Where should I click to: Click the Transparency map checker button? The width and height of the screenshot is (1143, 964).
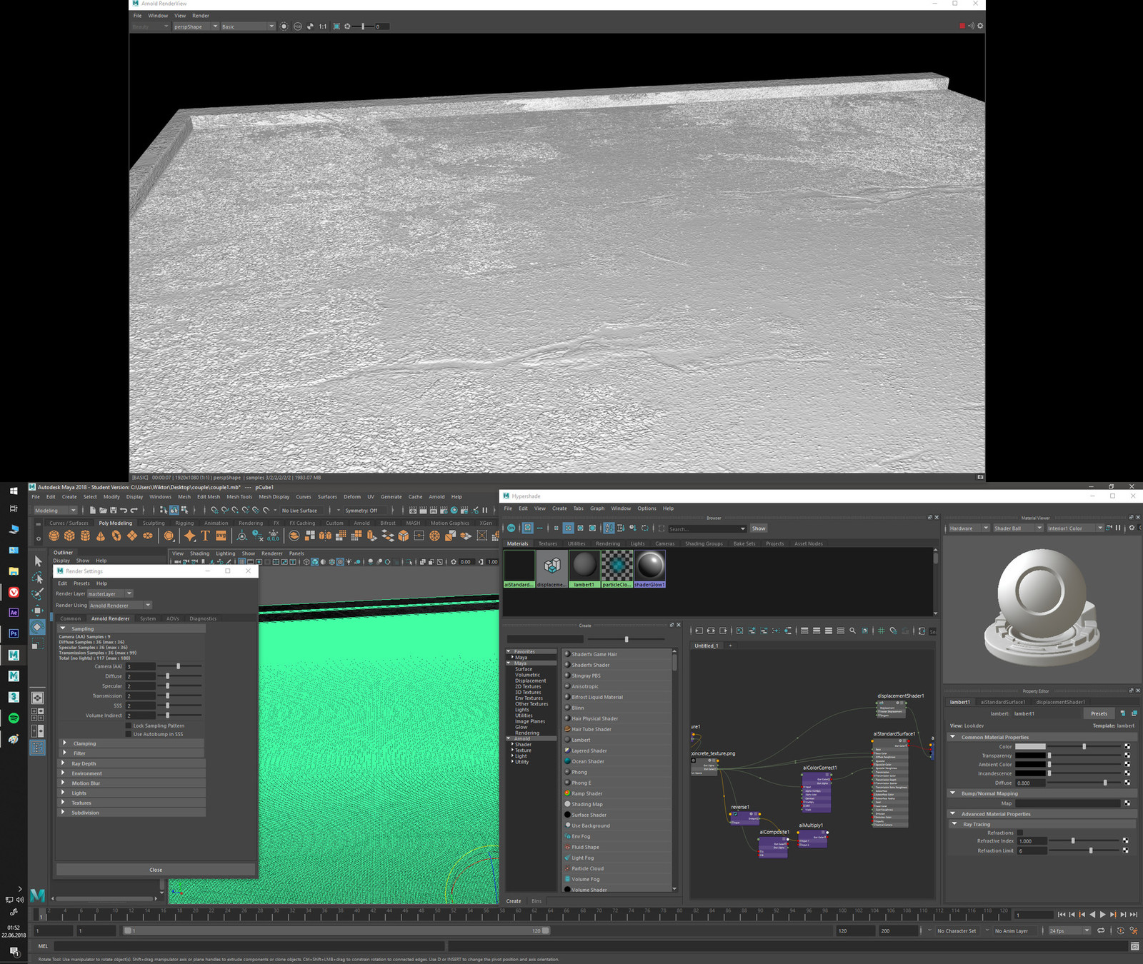coord(1127,755)
